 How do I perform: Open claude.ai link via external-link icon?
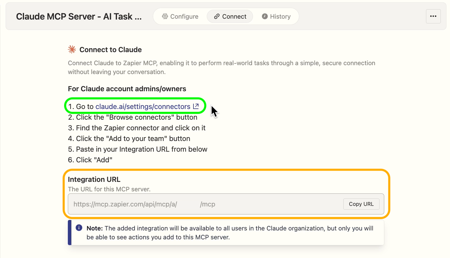196,106
